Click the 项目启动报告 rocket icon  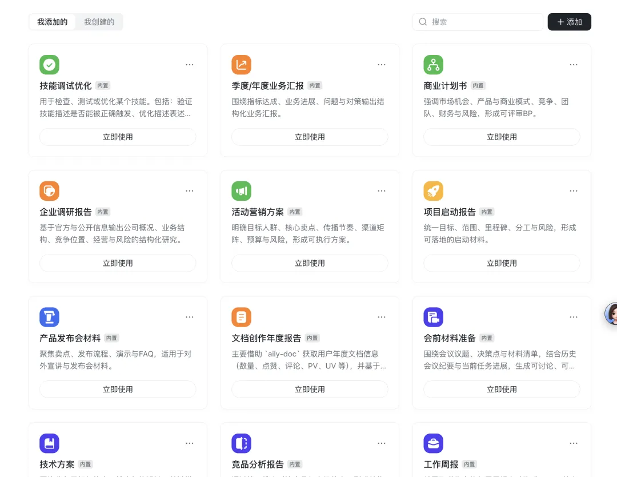[x=433, y=190]
